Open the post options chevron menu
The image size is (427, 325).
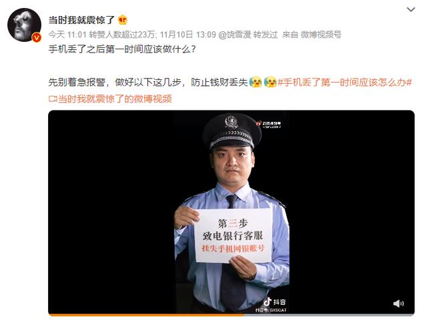[x=411, y=10]
